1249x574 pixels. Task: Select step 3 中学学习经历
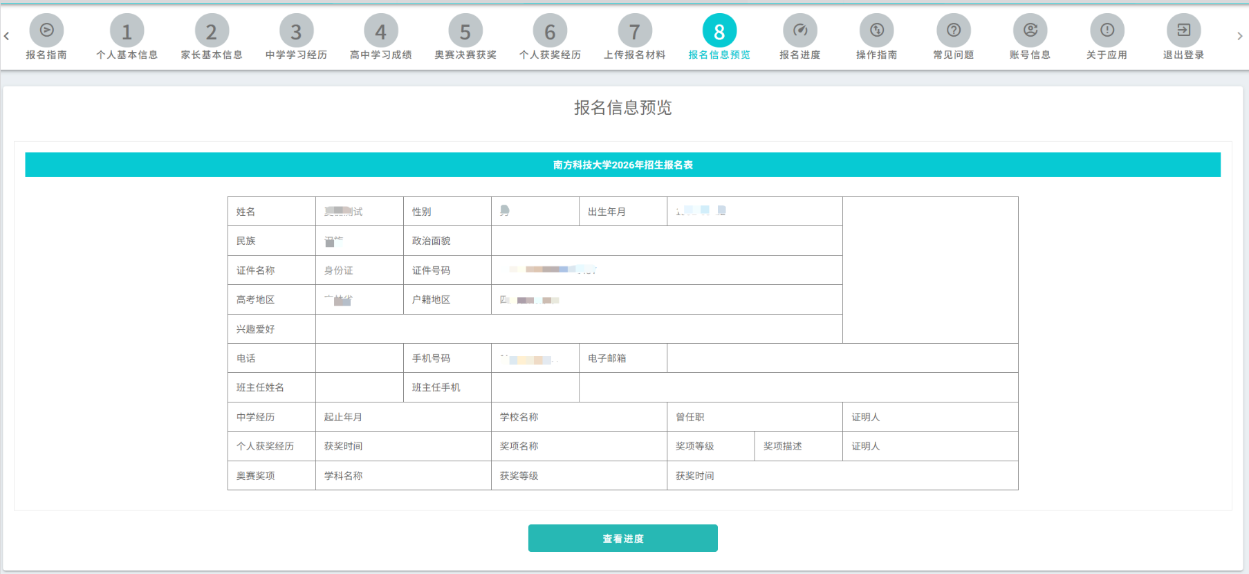point(296,31)
